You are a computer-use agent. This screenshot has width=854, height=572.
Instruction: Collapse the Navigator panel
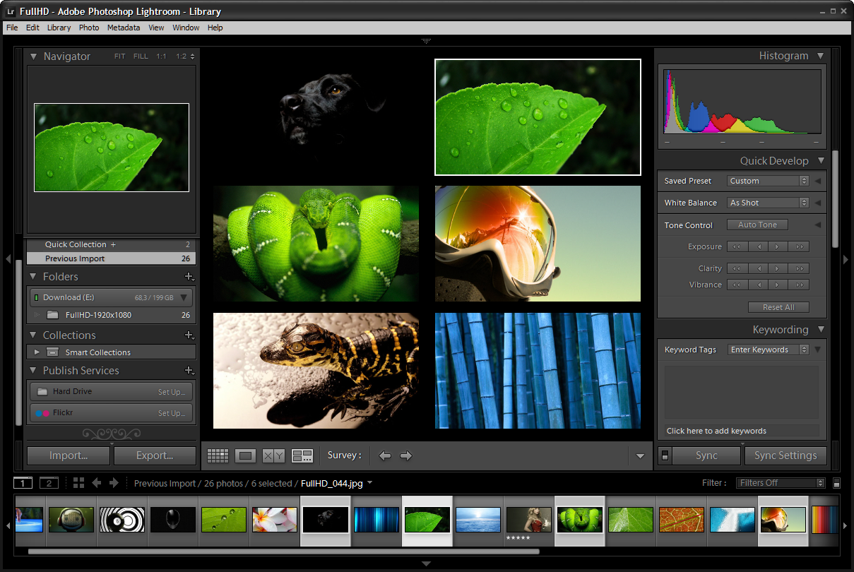pyautogui.click(x=32, y=56)
